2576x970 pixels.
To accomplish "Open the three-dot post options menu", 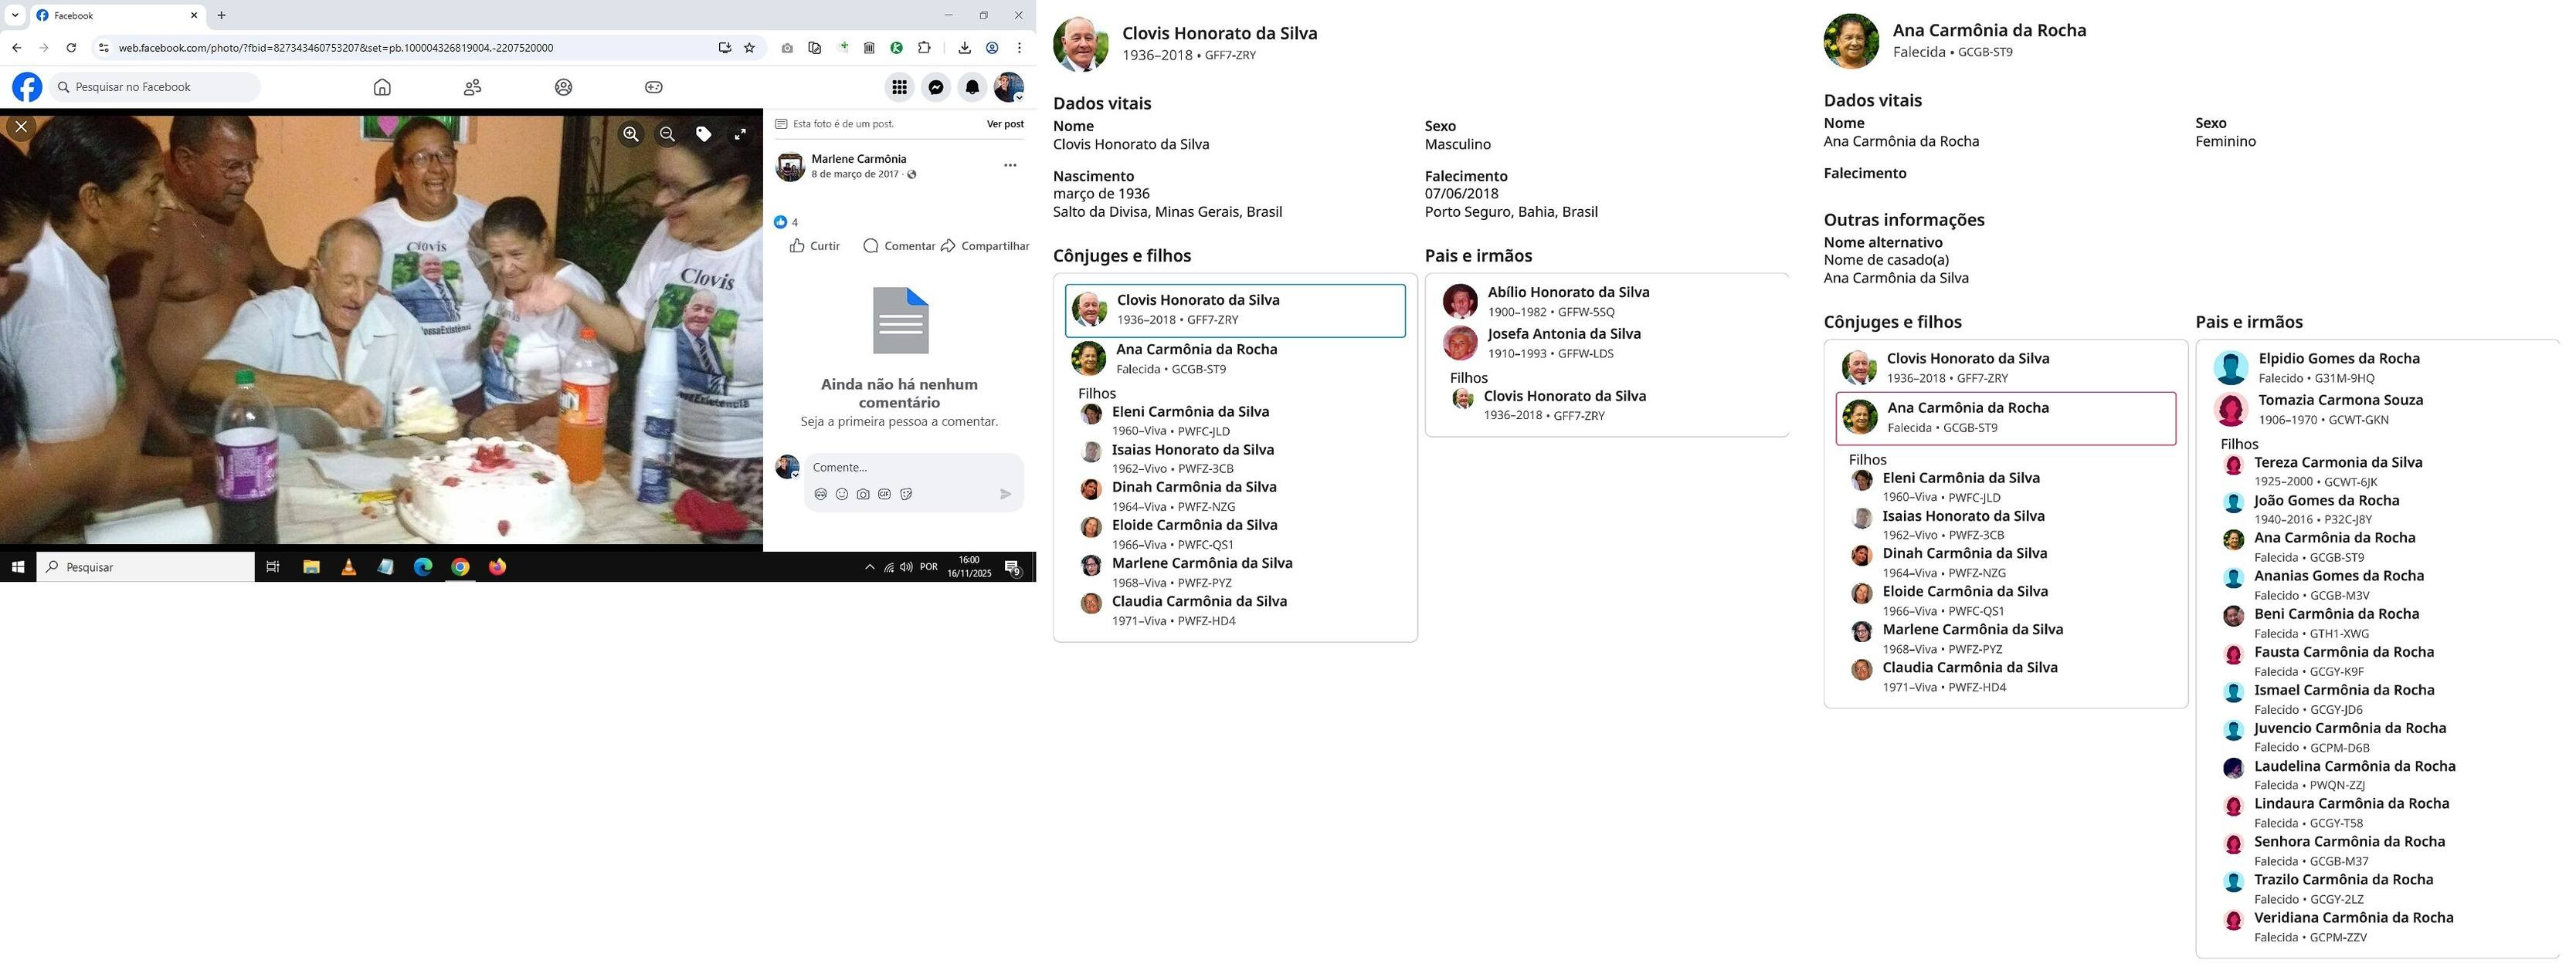I will (1010, 165).
